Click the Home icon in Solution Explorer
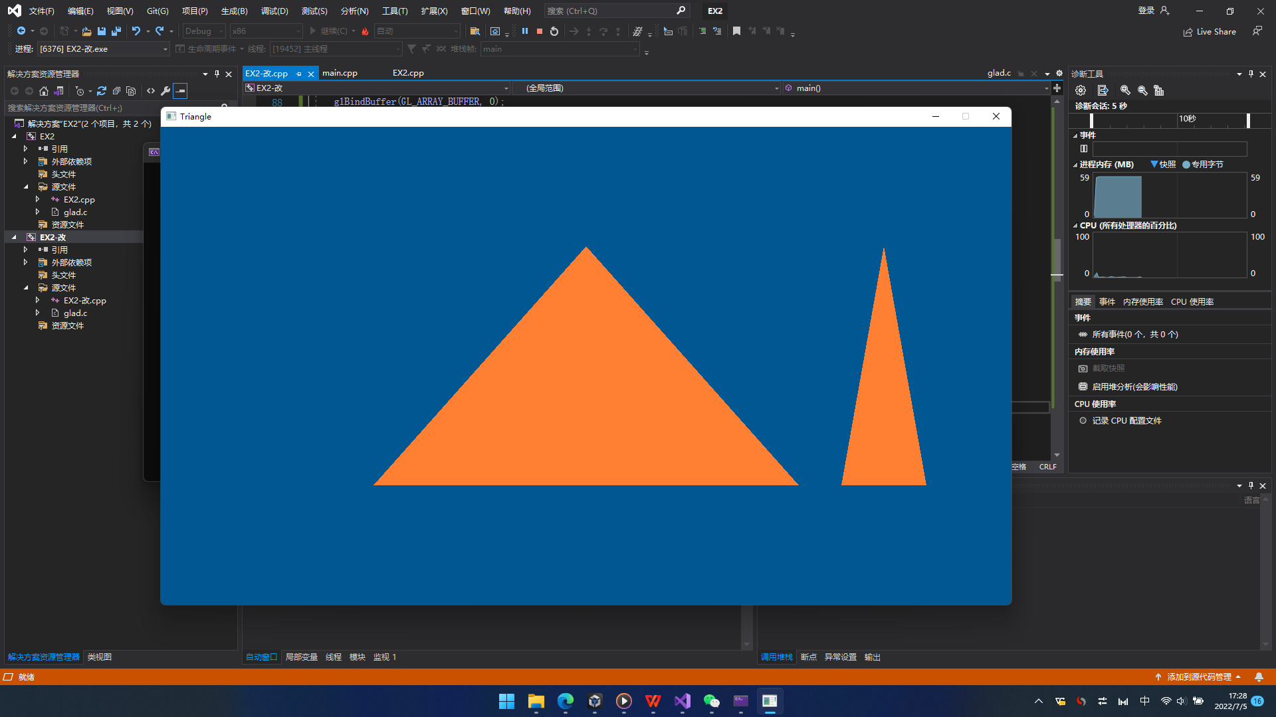The image size is (1276, 717). (44, 91)
